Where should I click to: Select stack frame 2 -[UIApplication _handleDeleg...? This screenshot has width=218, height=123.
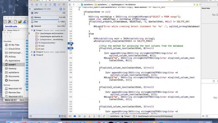pyautogui.click(x=50, y=40)
